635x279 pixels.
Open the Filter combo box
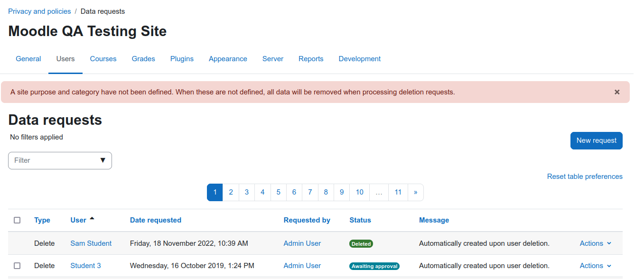coord(60,160)
